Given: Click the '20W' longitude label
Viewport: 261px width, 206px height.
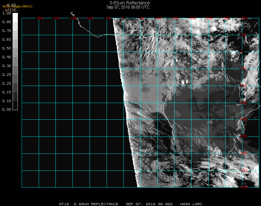Looking at the screenshot, I should point(57,18).
